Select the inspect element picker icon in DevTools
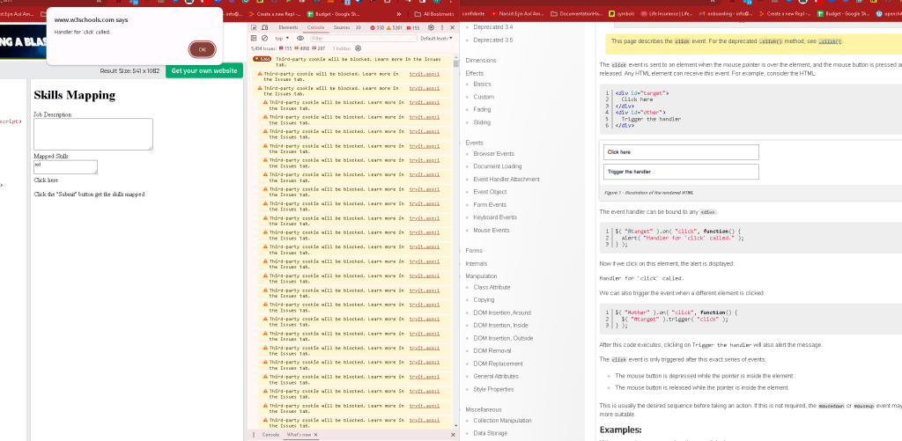 [255, 27]
